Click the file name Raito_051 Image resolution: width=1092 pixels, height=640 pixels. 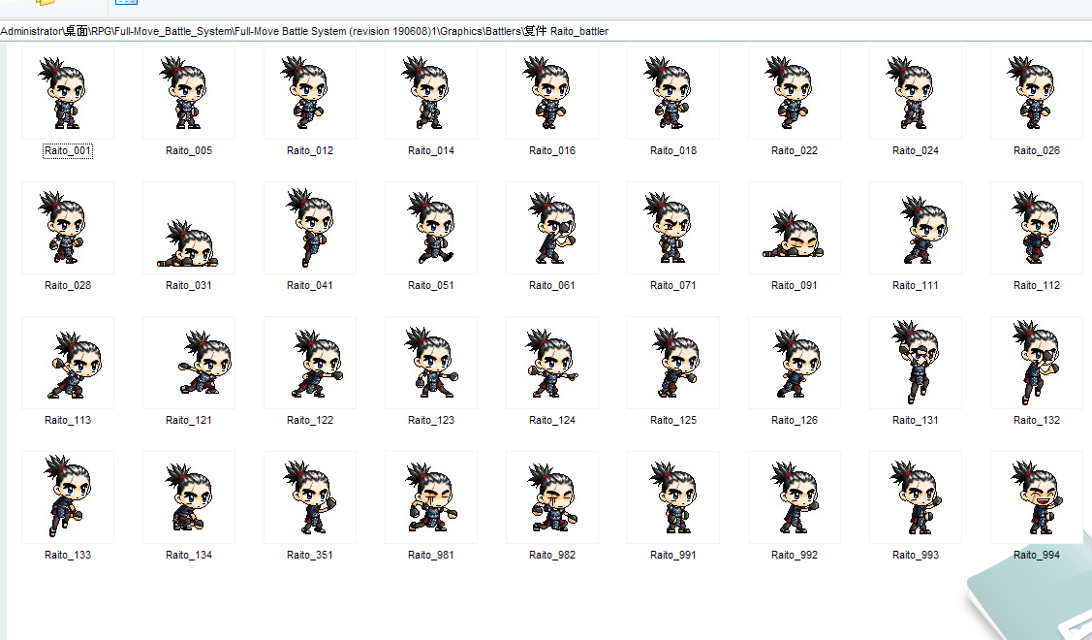tap(431, 285)
